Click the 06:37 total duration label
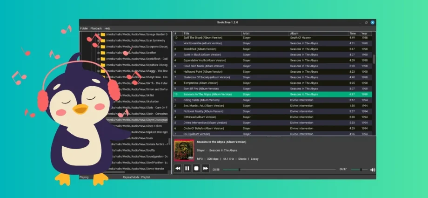This screenshot has width=428, height=198. (343, 169)
